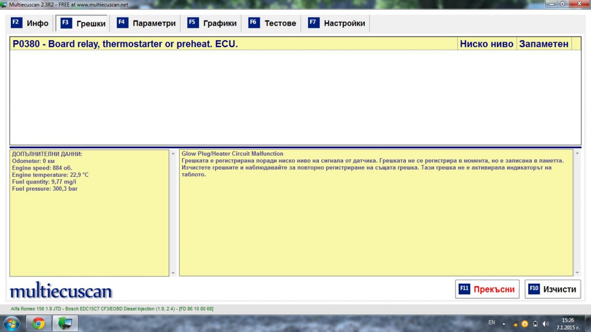This screenshot has height=332, width=591.
Task: Show hidden system tray icons
Action: pos(504,324)
